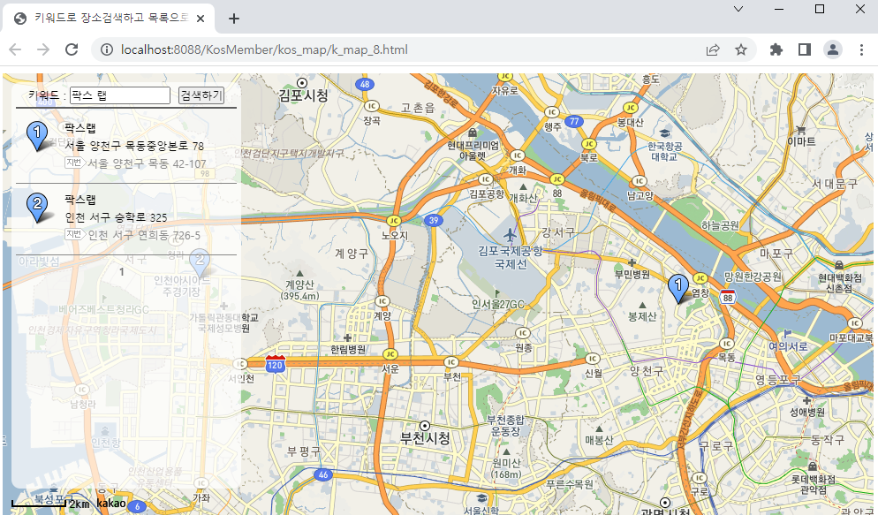Click 한국항공대학교 label on map
Image resolution: width=878 pixels, height=523 pixels.
[665, 151]
